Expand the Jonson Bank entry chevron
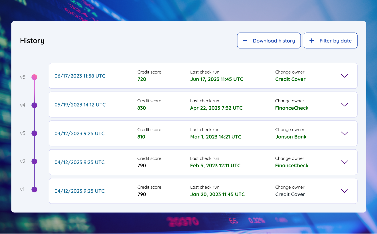The width and height of the screenshot is (377, 234). click(344, 133)
